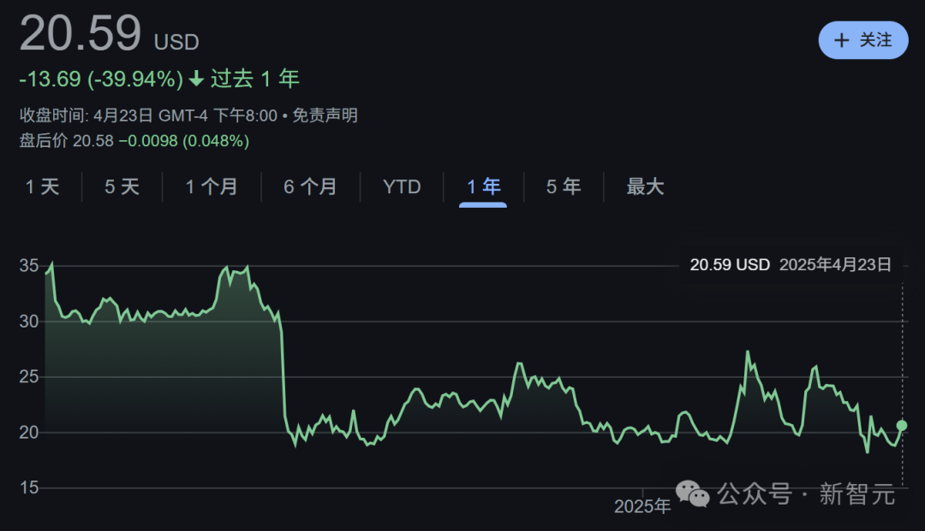Viewport: 925px width, 531px height.
Task: Click the 新智元 watermark text
Action: (857, 494)
